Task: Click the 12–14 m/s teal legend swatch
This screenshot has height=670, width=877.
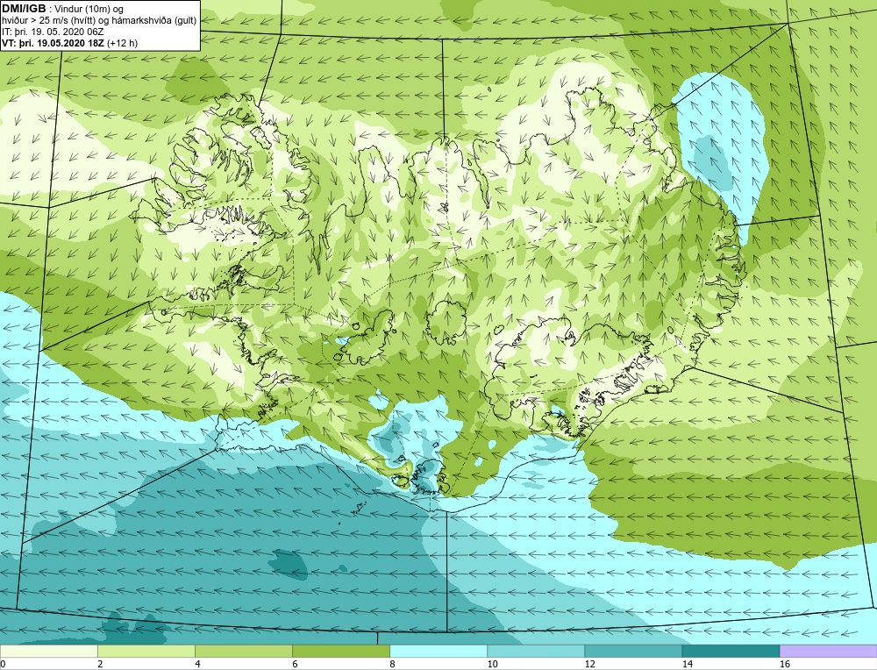Action: (x=633, y=651)
